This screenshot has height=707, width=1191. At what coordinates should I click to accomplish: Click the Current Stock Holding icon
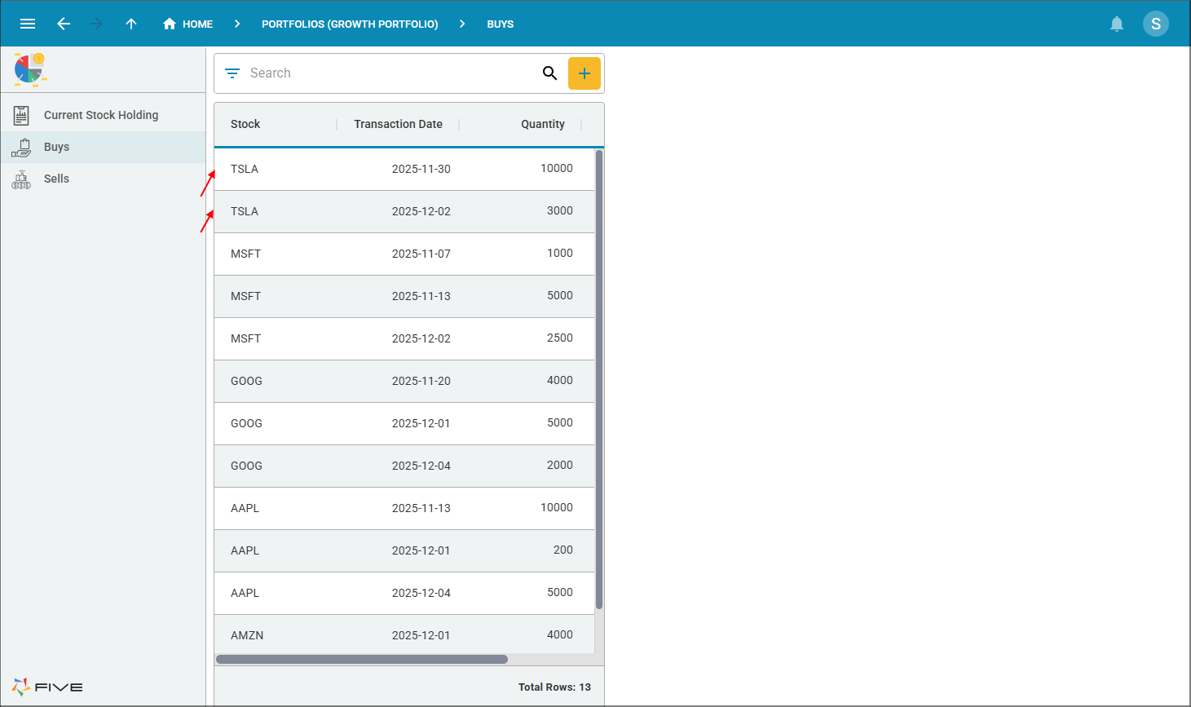pos(21,115)
